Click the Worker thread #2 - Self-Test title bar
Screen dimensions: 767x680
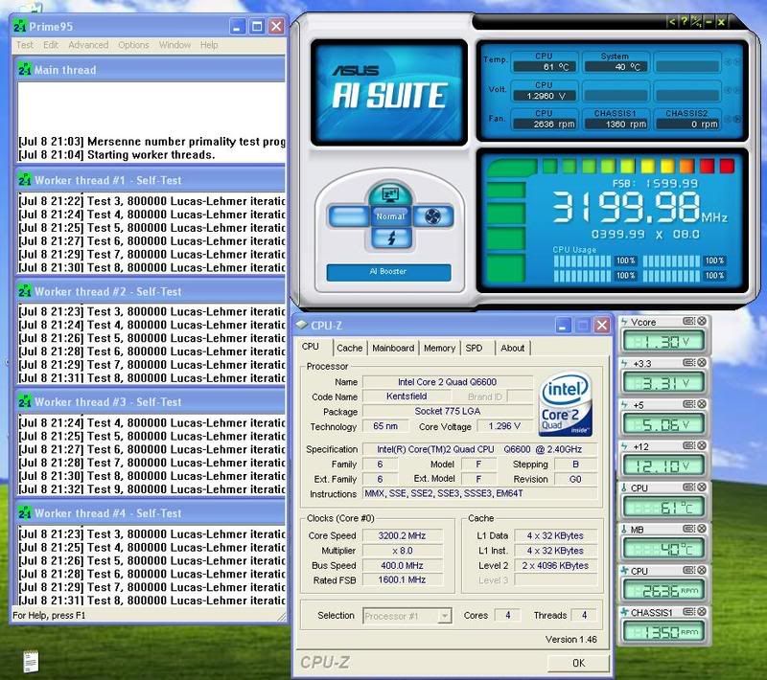point(150,292)
